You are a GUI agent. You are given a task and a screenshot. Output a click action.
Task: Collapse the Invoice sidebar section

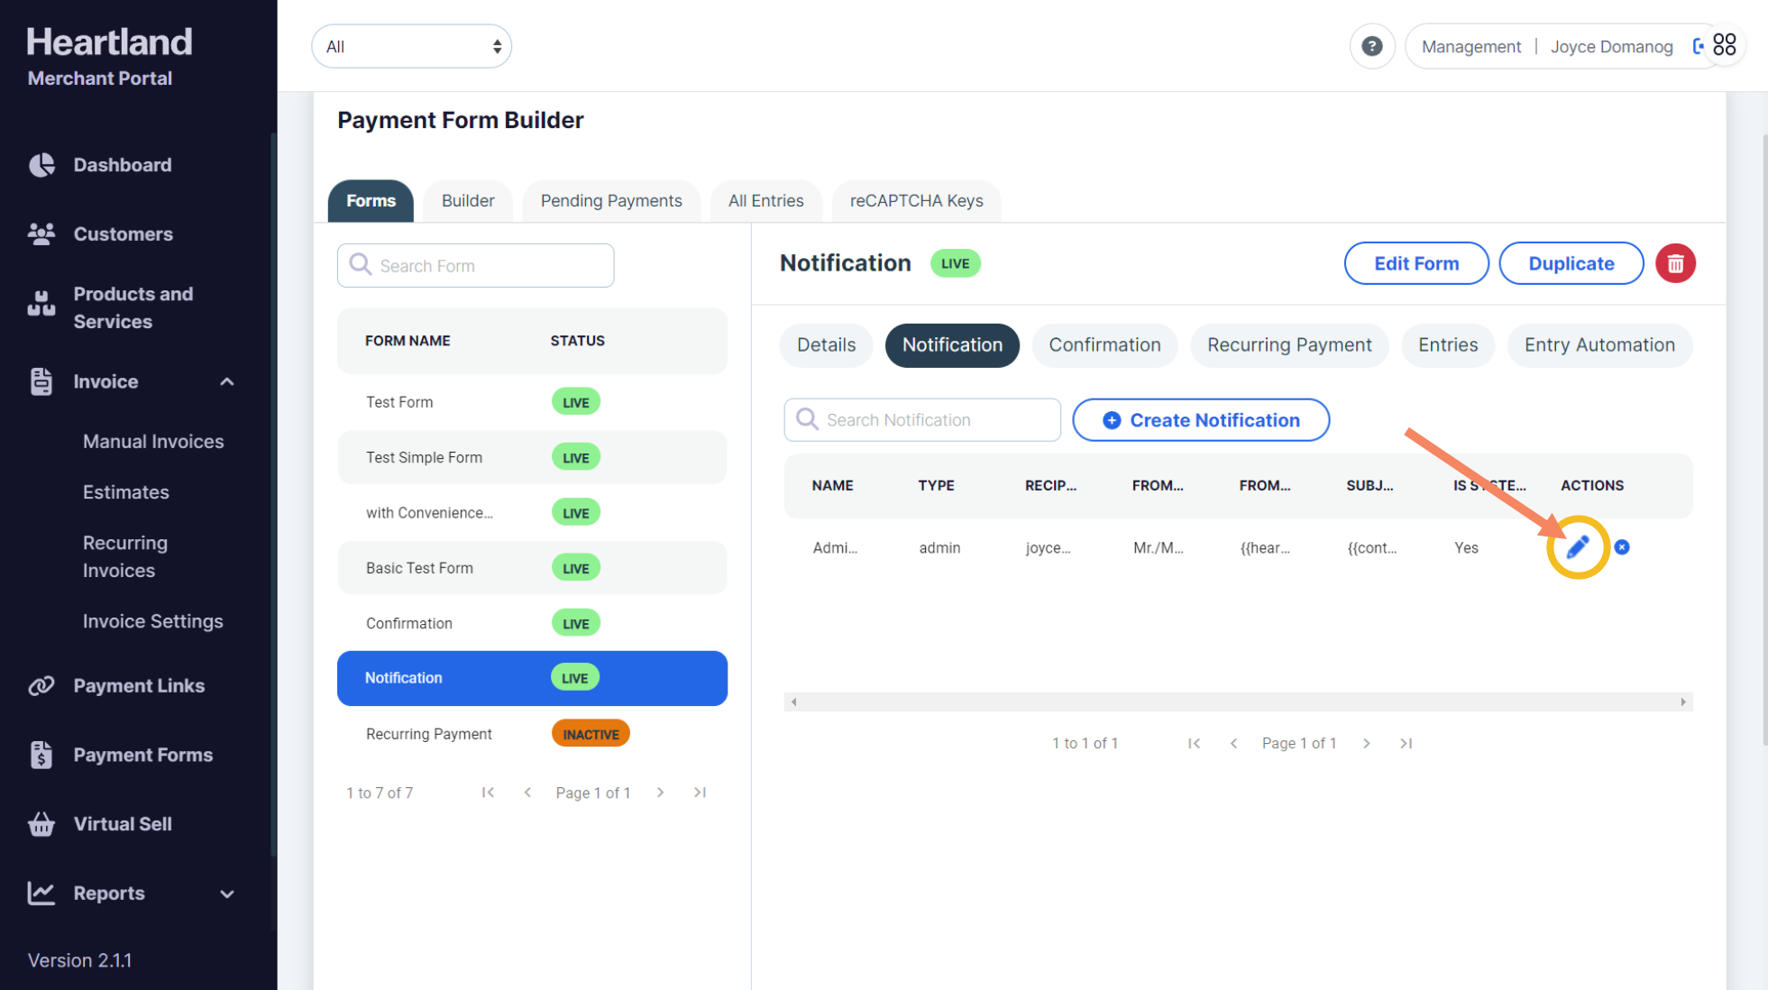(x=227, y=382)
